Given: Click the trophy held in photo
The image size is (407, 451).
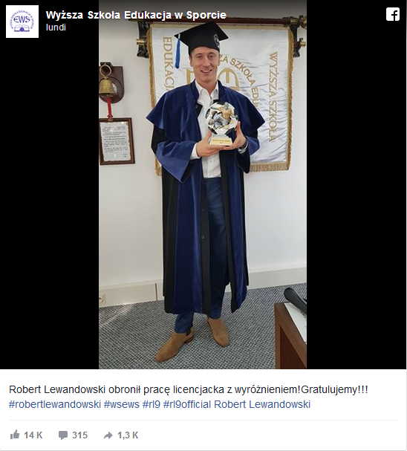Looking at the screenshot, I should click(x=221, y=123).
